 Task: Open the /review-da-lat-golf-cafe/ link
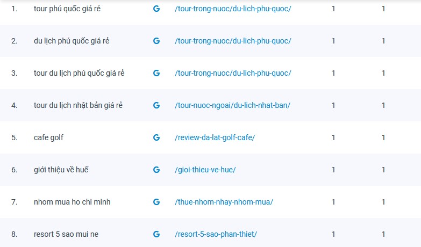click(215, 137)
